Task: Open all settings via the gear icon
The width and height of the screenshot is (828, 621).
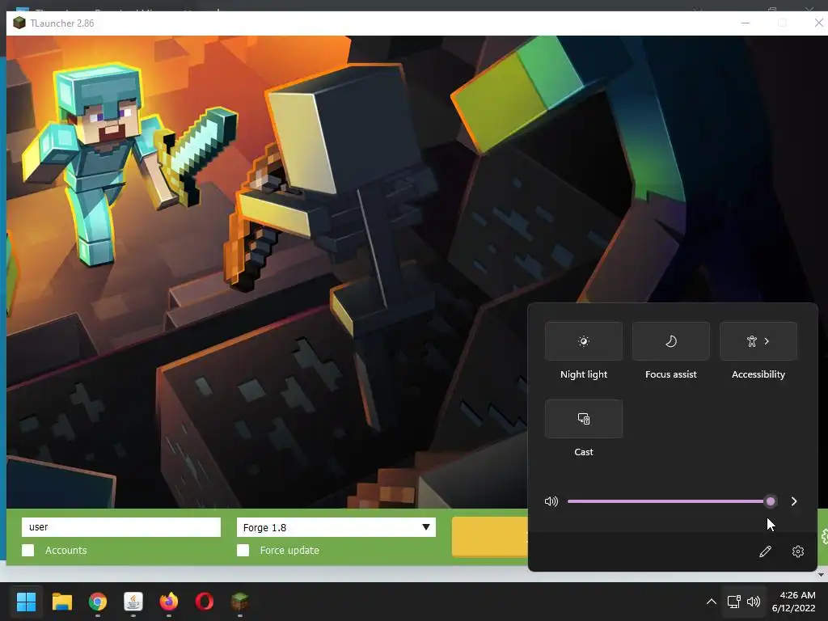Action: tap(798, 551)
